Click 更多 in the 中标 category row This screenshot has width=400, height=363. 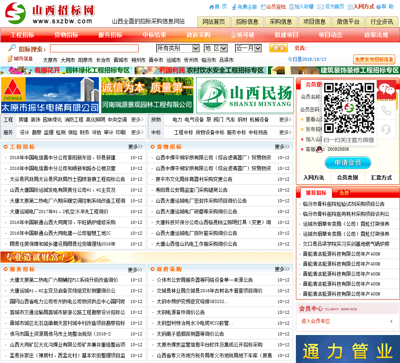[x=285, y=132]
